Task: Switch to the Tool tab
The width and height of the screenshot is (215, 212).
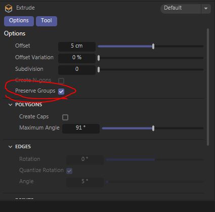Action: pyautogui.click(x=47, y=21)
